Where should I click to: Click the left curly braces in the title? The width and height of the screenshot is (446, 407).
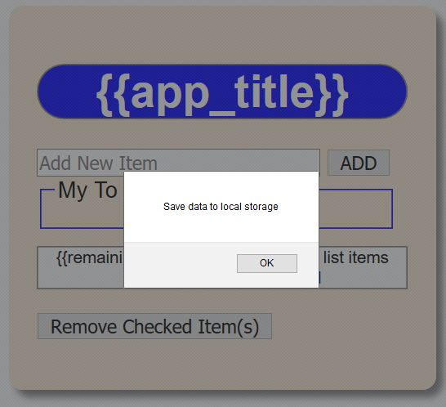click(113, 95)
